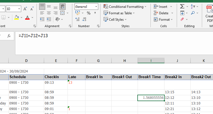Click Insert Function fx button
213x114 pixels.
point(9,36)
